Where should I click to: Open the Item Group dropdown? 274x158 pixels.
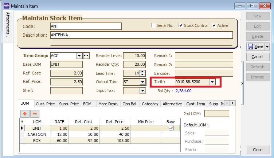79,56
